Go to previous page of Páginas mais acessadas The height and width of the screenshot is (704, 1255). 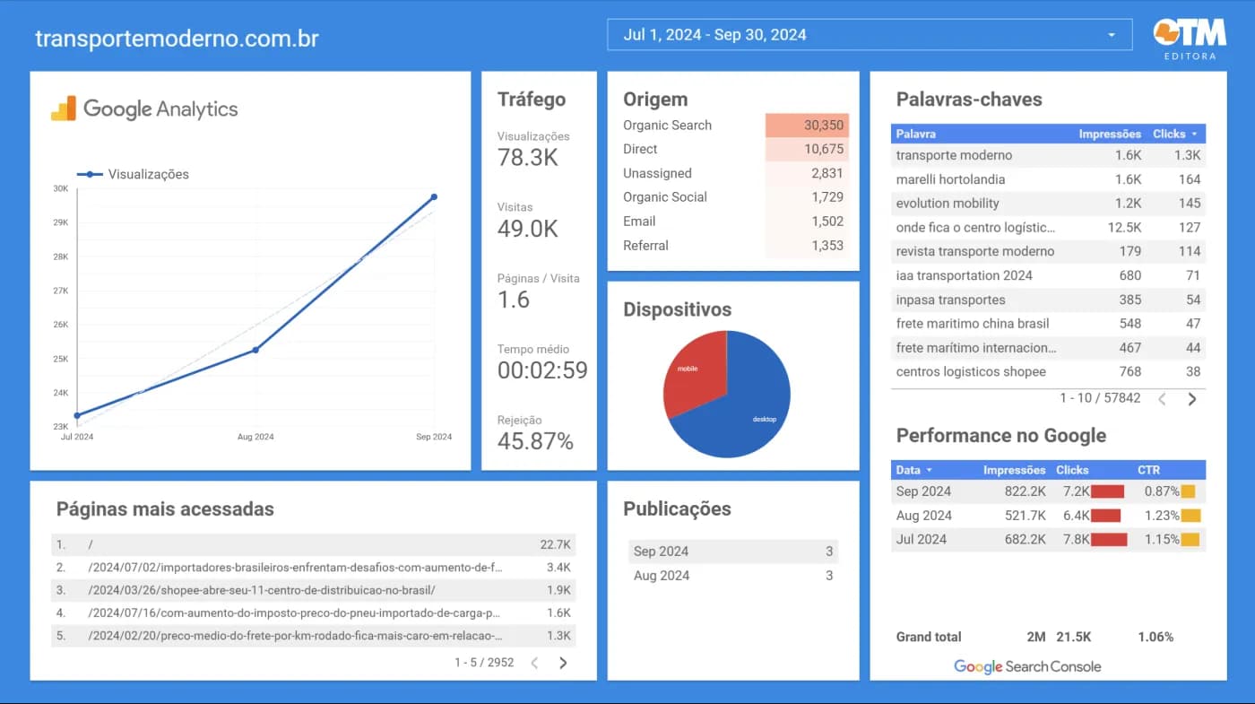tap(534, 663)
